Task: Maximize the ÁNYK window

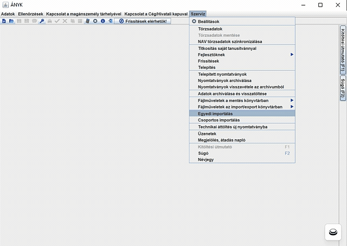Action: 320,5
